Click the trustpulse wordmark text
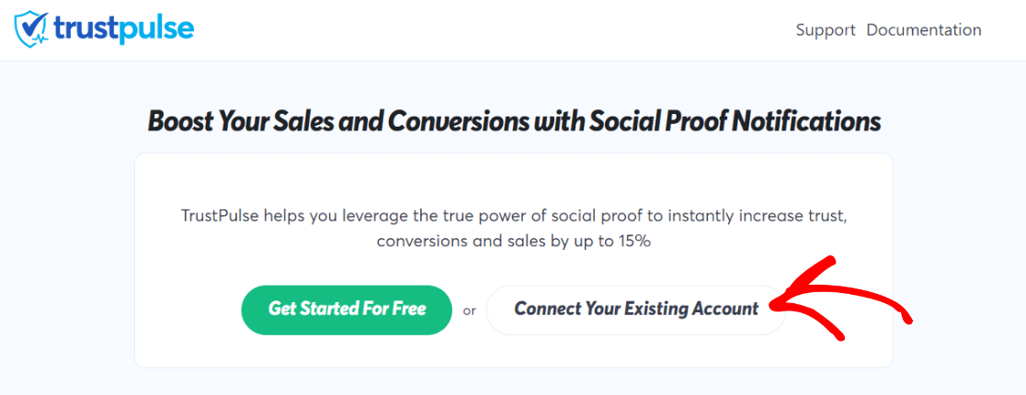This screenshot has width=1026, height=395. (123, 29)
